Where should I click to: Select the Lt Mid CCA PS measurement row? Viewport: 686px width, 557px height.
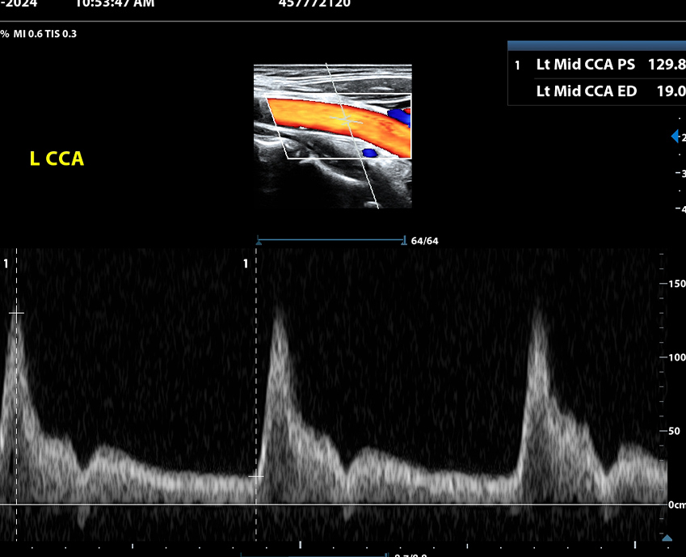(x=596, y=65)
